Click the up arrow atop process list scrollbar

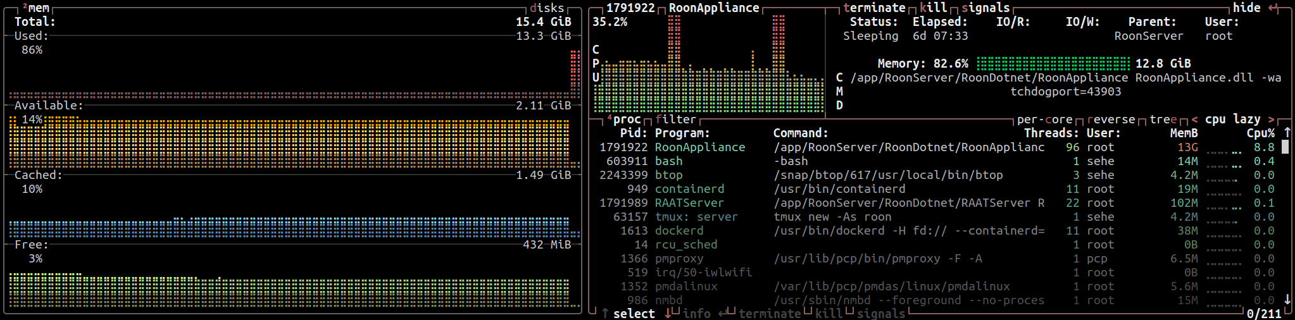[x=1287, y=133]
